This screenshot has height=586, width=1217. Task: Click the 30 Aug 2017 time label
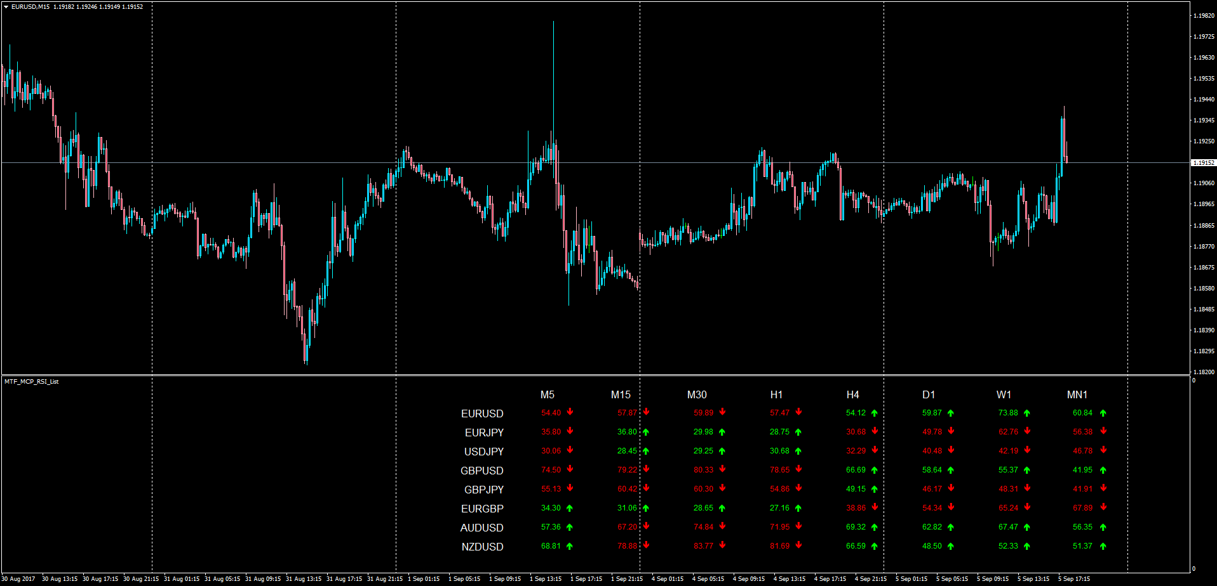(x=18, y=579)
